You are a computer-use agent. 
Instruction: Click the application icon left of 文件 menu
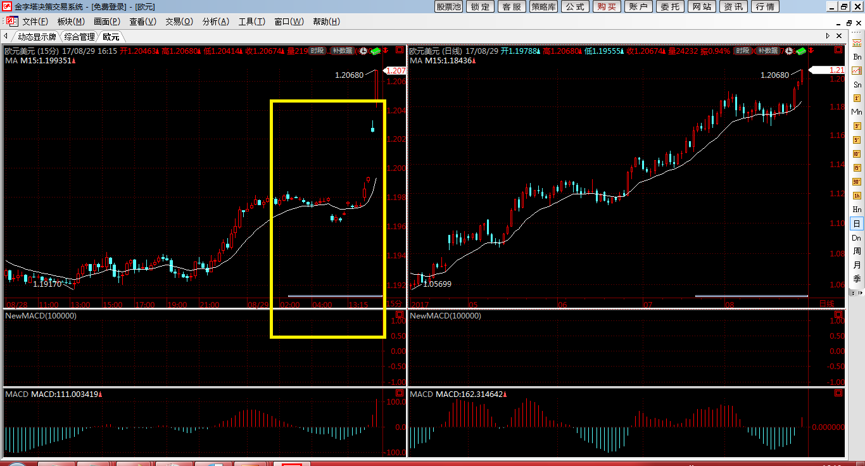click(11, 21)
